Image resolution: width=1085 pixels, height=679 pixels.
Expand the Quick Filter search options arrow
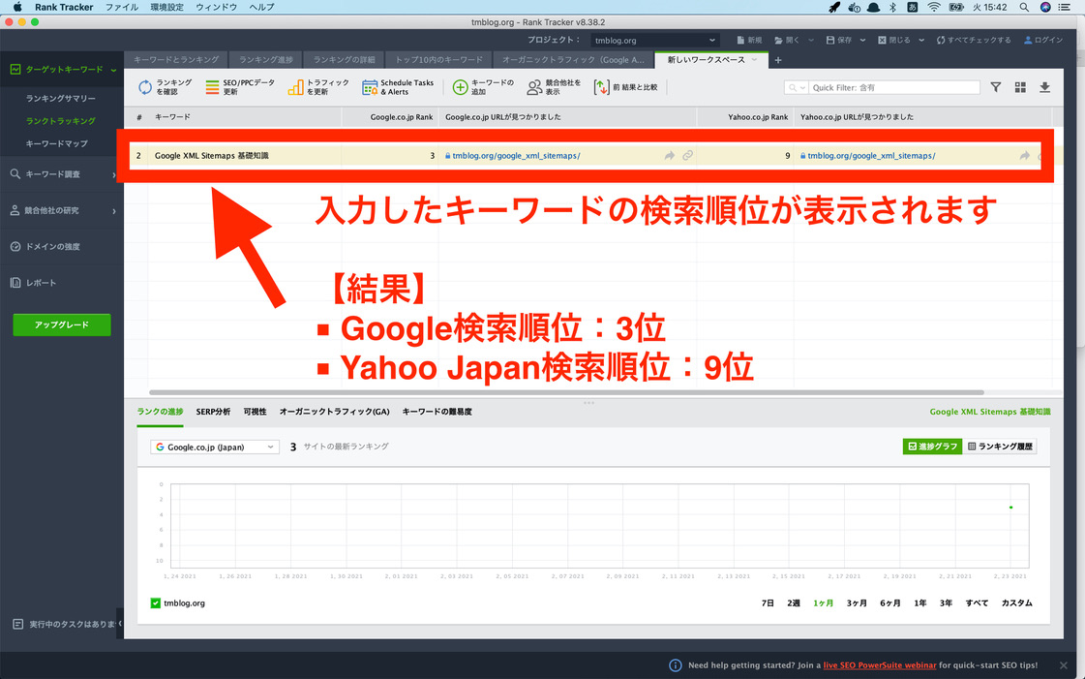802,88
